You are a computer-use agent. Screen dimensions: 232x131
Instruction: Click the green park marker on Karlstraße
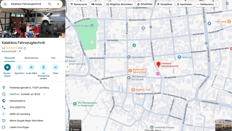coord(134,45)
